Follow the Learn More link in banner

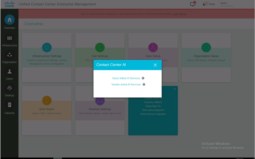tap(179, 14)
